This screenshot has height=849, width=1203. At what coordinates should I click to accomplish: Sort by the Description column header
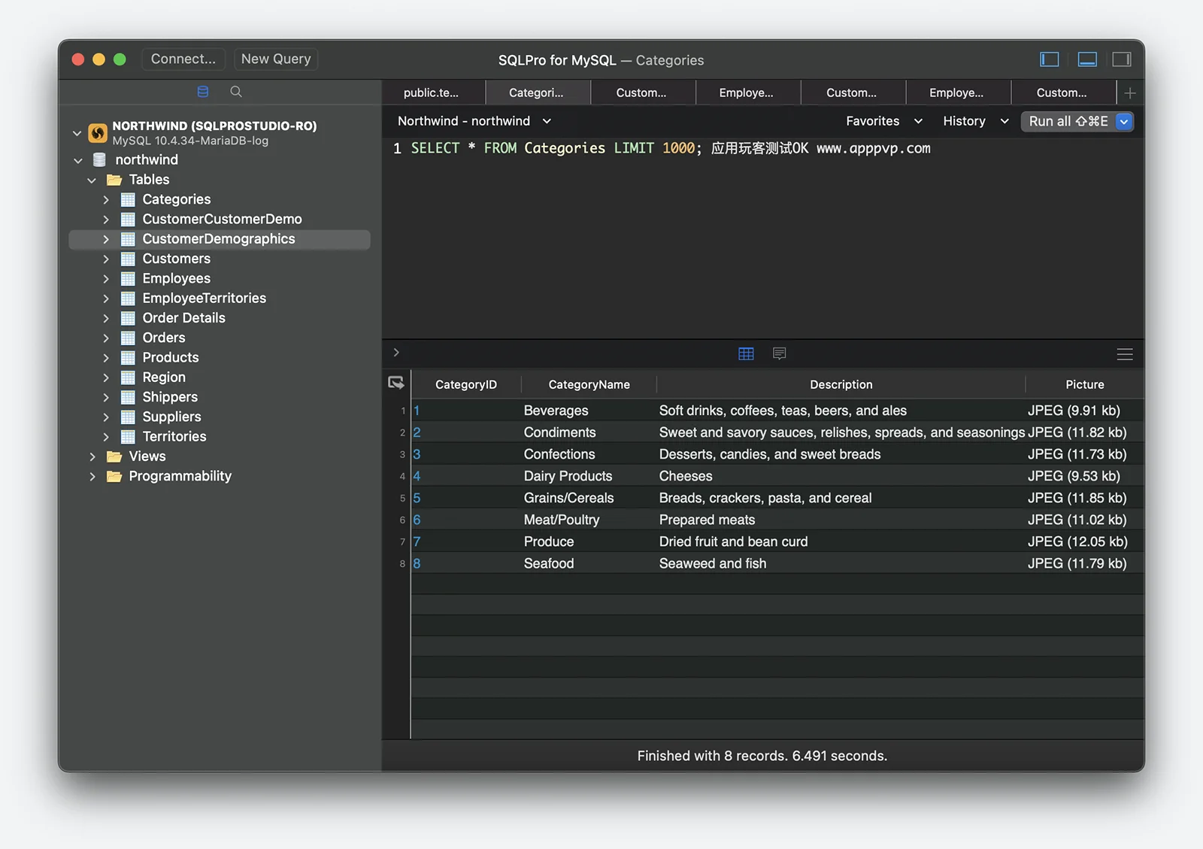(841, 384)
